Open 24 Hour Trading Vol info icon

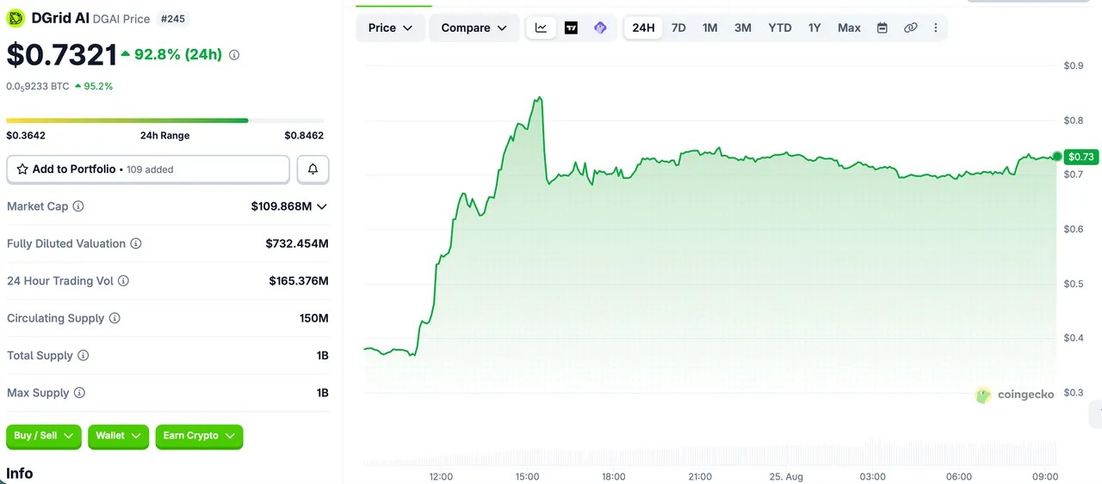tap(123, 281)
